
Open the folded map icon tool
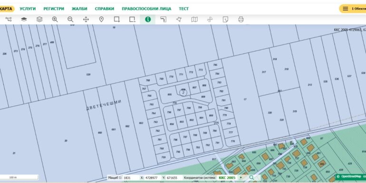pos(194,19)
